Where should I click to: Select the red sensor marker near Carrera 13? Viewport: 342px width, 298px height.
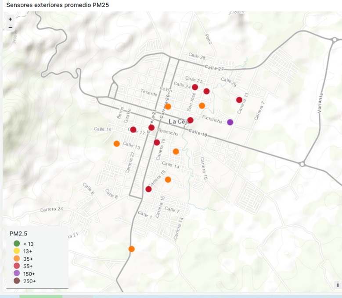[239, 100]
